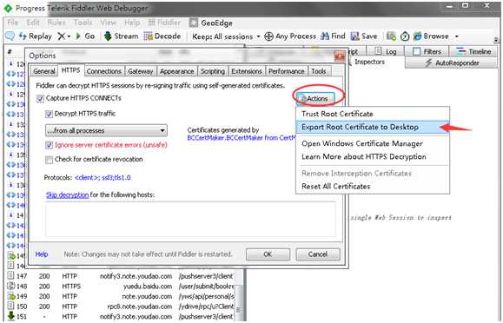The image size is (503, 323).
Task: Click the timer clock toolbar icon
Action: pyautogui.click(x=405, y=36)
